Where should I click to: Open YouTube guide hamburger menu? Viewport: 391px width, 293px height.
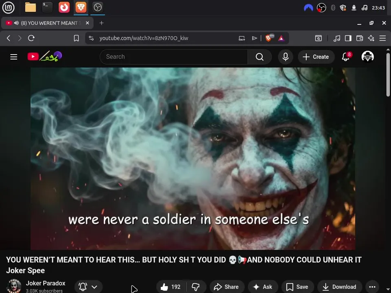click(14, 57)
